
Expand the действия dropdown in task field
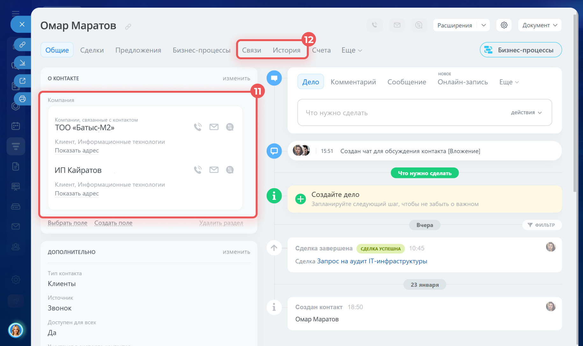(x=526, y=112)
